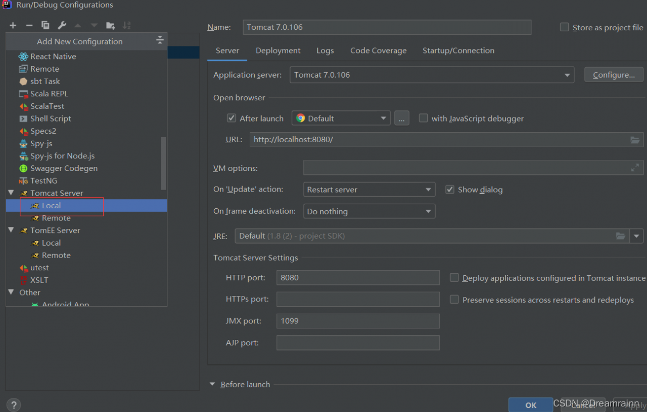Confirm with the OK button
This screenshot has height=412, width=647.
coord(531,405)
